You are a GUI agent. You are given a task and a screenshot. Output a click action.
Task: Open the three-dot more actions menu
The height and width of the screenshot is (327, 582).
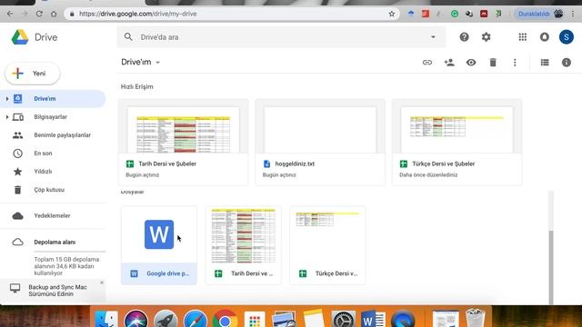(x=515, y=63)
